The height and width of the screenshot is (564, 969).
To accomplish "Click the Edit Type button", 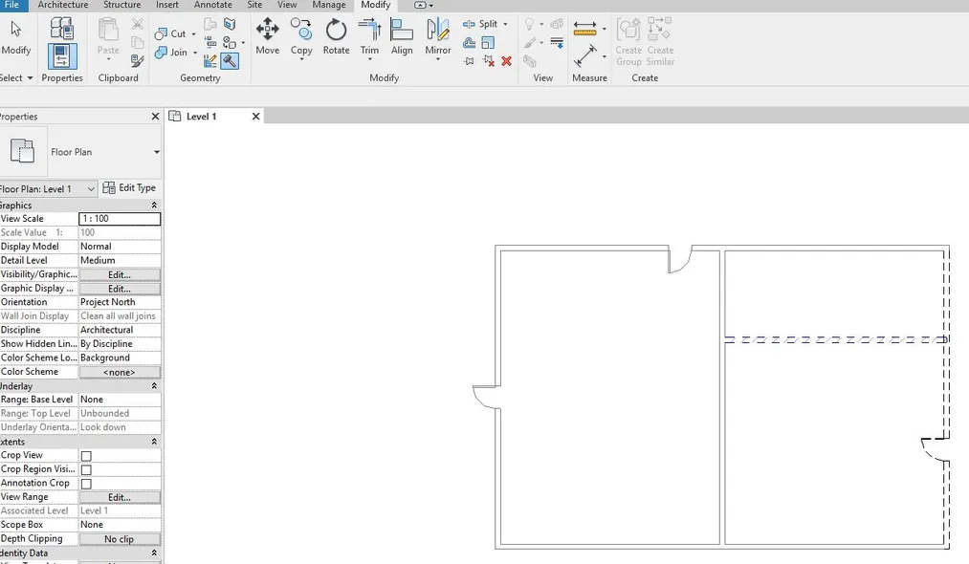I will pyautogui.click(x=130, y=187).
